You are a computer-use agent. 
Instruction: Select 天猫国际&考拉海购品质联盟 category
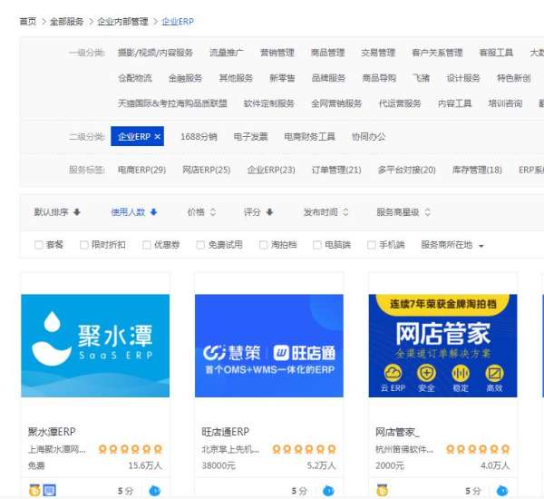[x=172, y=103]
